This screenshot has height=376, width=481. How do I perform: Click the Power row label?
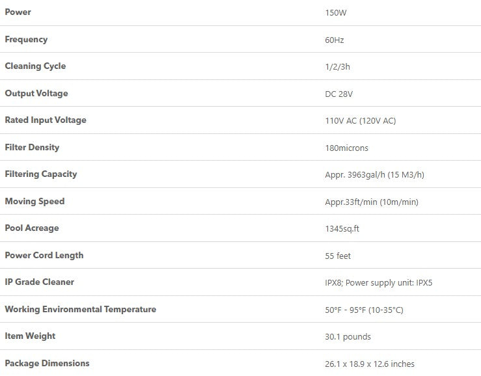[18, 12]
